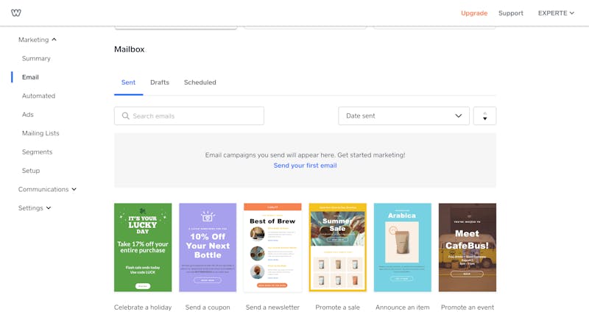Screen dimensions: 589x331
Task: Select the Sent tab
Action: (128, 82)
